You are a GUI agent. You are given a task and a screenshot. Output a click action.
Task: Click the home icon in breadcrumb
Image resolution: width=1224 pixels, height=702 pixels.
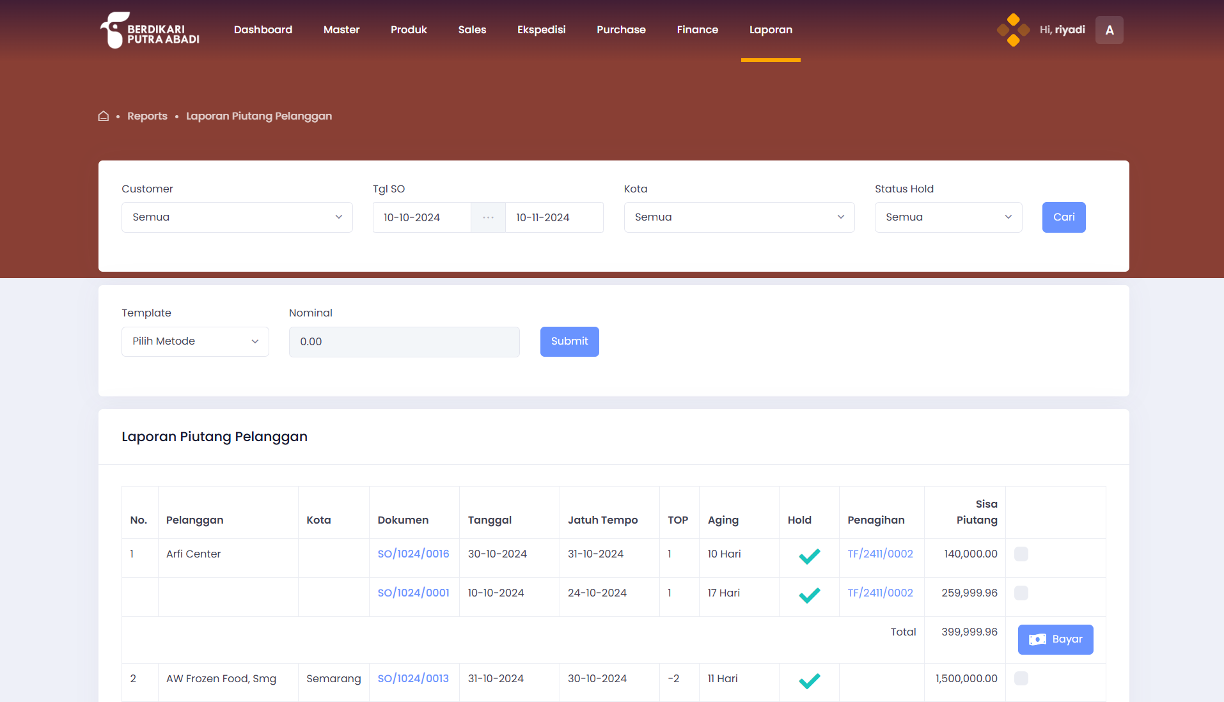pos(103,116)
